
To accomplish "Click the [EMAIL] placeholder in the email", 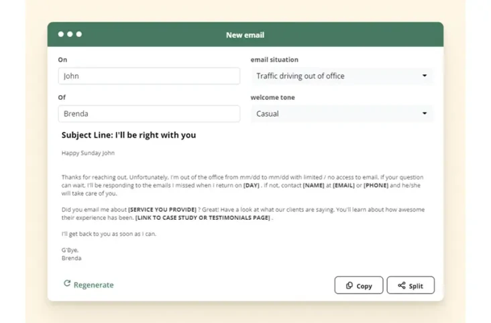I will pos(343,185).
